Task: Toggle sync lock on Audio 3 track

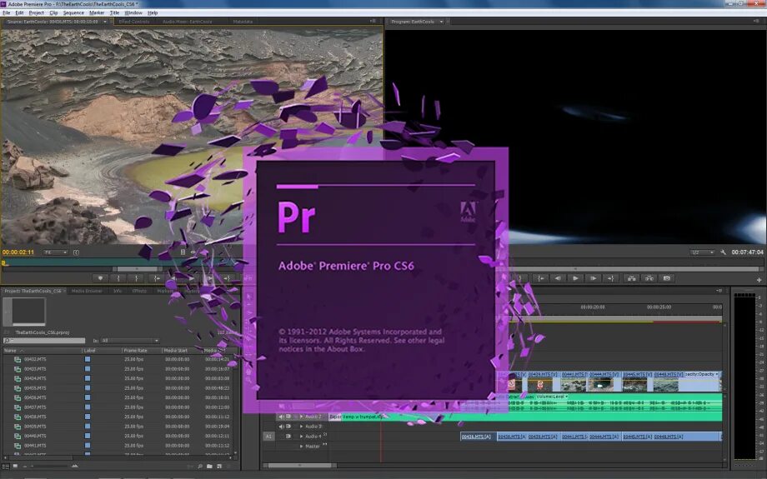Action: tap(288, 427)
